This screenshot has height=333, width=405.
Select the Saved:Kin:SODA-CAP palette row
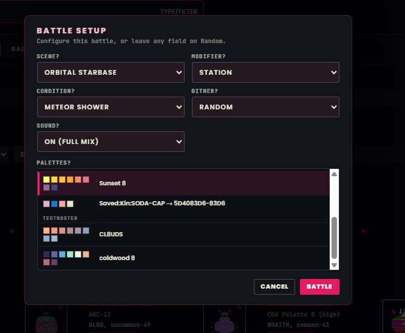(183, 204)
